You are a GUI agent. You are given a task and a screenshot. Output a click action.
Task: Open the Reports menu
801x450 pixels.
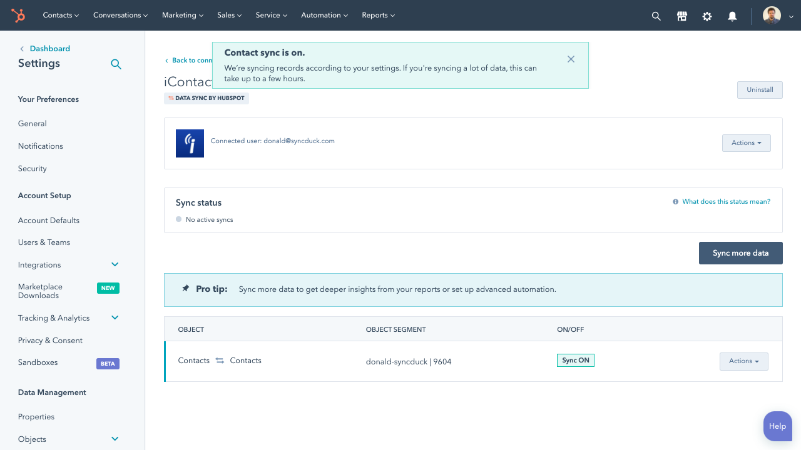[x=379, y=15]
